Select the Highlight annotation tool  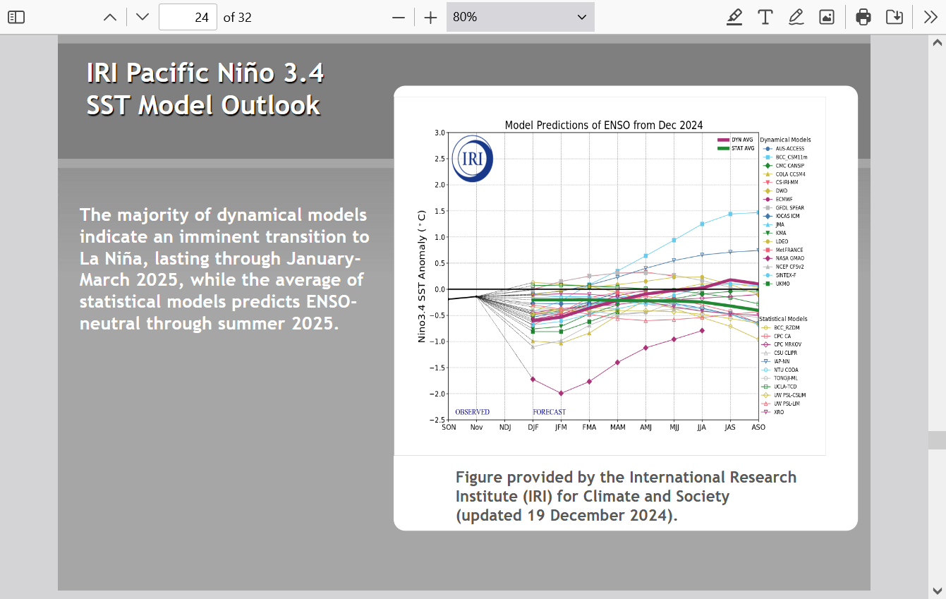pyautogui.click(x=734, y=17)
